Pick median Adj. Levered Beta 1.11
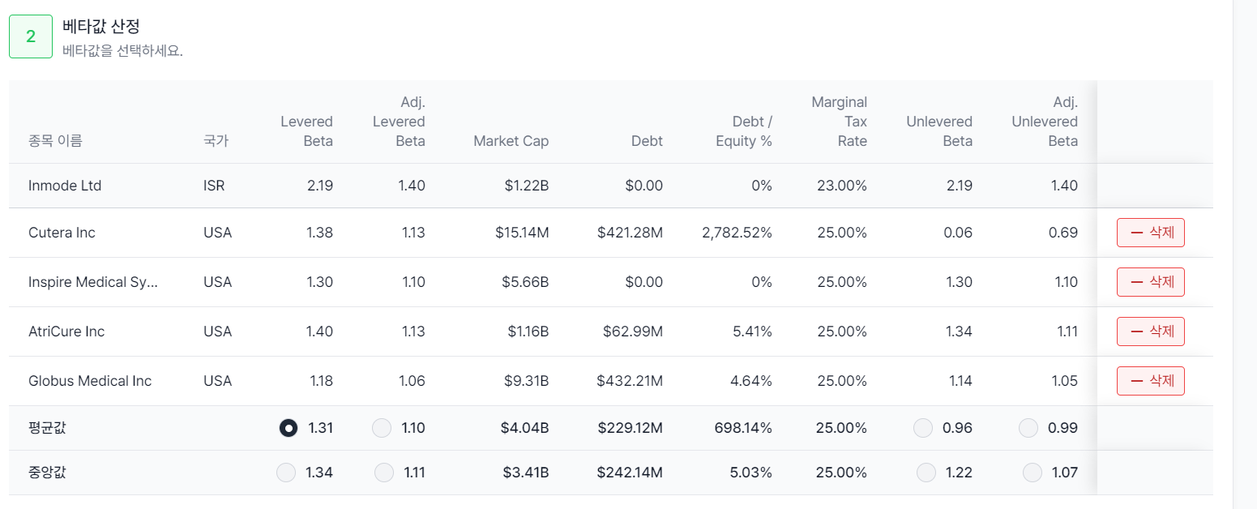Screen dimensions: 1257x509 click(x=384, y=473)
